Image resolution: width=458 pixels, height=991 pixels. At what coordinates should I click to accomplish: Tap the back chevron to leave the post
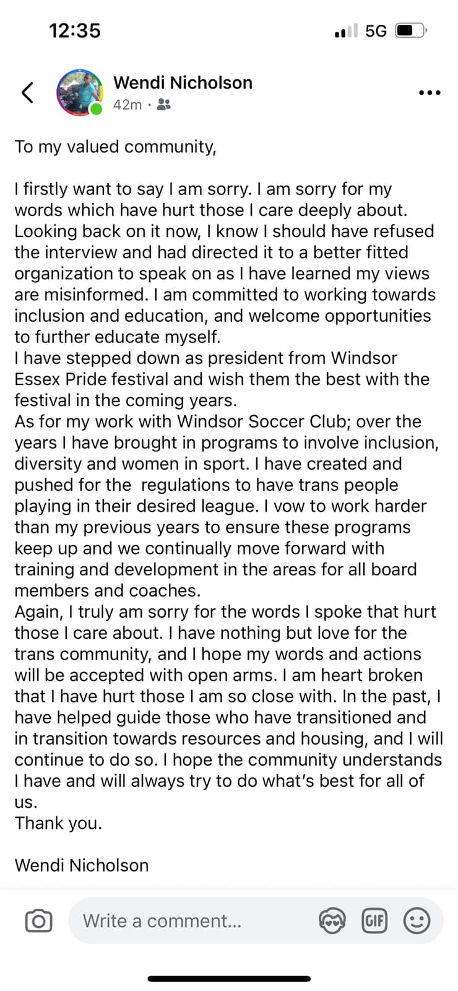click(x=27, y=92)
